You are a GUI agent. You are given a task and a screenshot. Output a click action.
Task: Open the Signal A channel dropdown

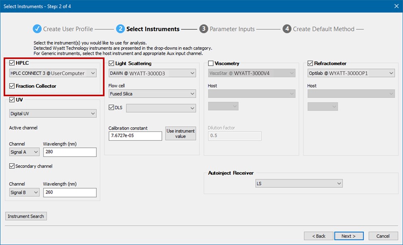pos(24,152)
